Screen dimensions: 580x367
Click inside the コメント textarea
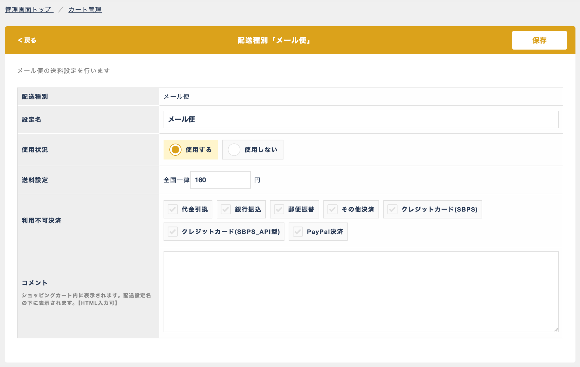click(361, 292)
